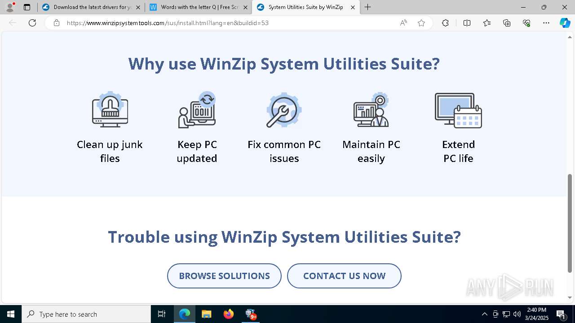Open the tab actions menu icon

point(27,7)
